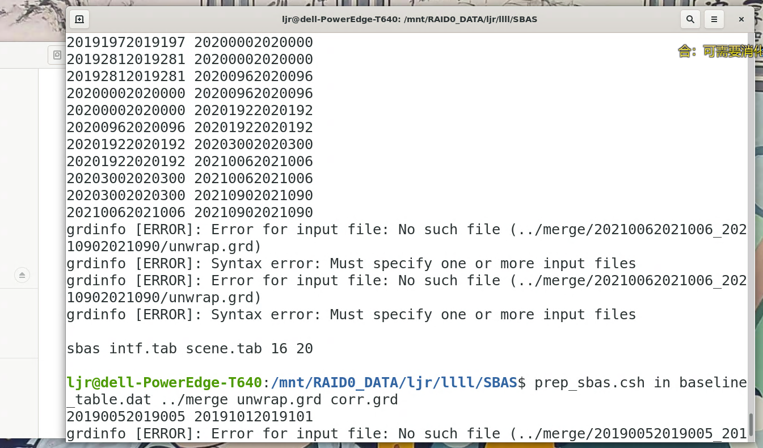
Task: Click the new-tab plus icon at top left
Action: point(79,19)
